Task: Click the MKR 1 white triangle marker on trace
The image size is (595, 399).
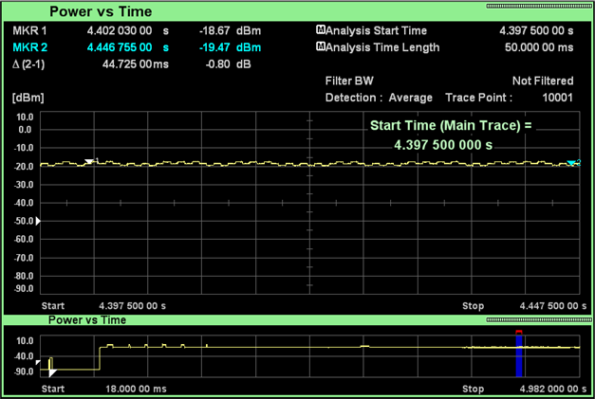Action: [88, 162]
